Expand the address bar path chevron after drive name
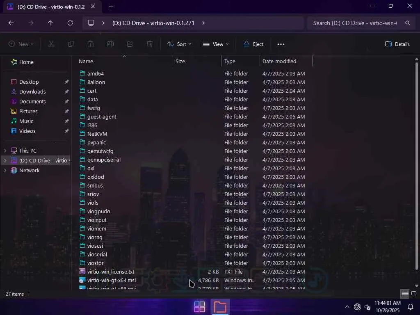This screenshot has width=420, height=315. (203, 23)
